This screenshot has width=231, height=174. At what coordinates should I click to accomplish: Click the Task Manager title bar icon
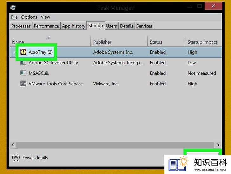(x=13, y=7)
